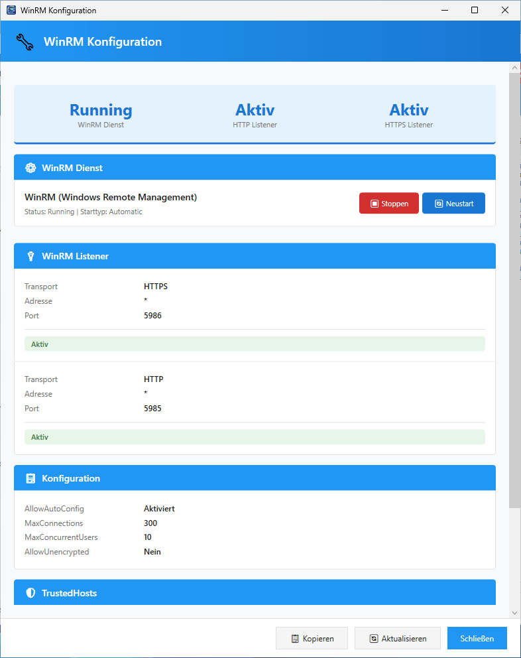Image resolution: width=521 pixels, height=658 pixels.
Task: Click the Running status heading
Action: click(x=101, y=110)
